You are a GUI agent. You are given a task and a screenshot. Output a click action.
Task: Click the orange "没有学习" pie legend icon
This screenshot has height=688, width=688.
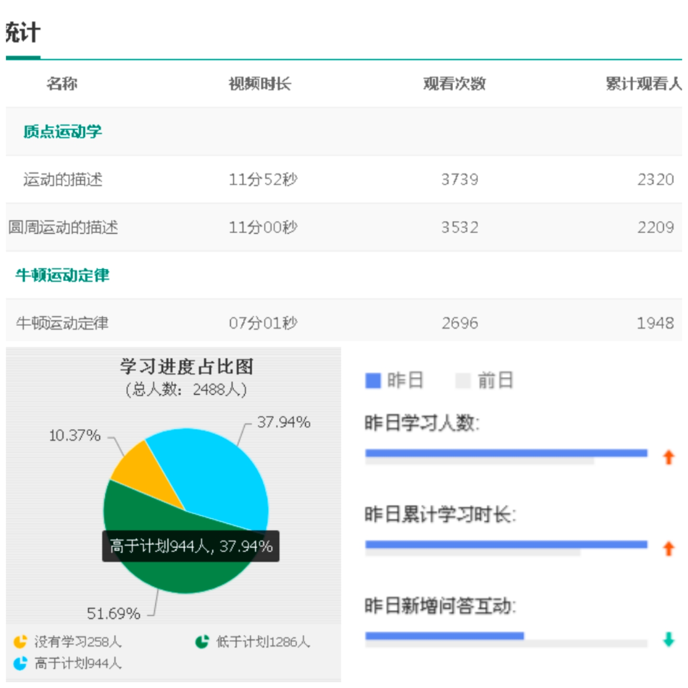point(19,643)
